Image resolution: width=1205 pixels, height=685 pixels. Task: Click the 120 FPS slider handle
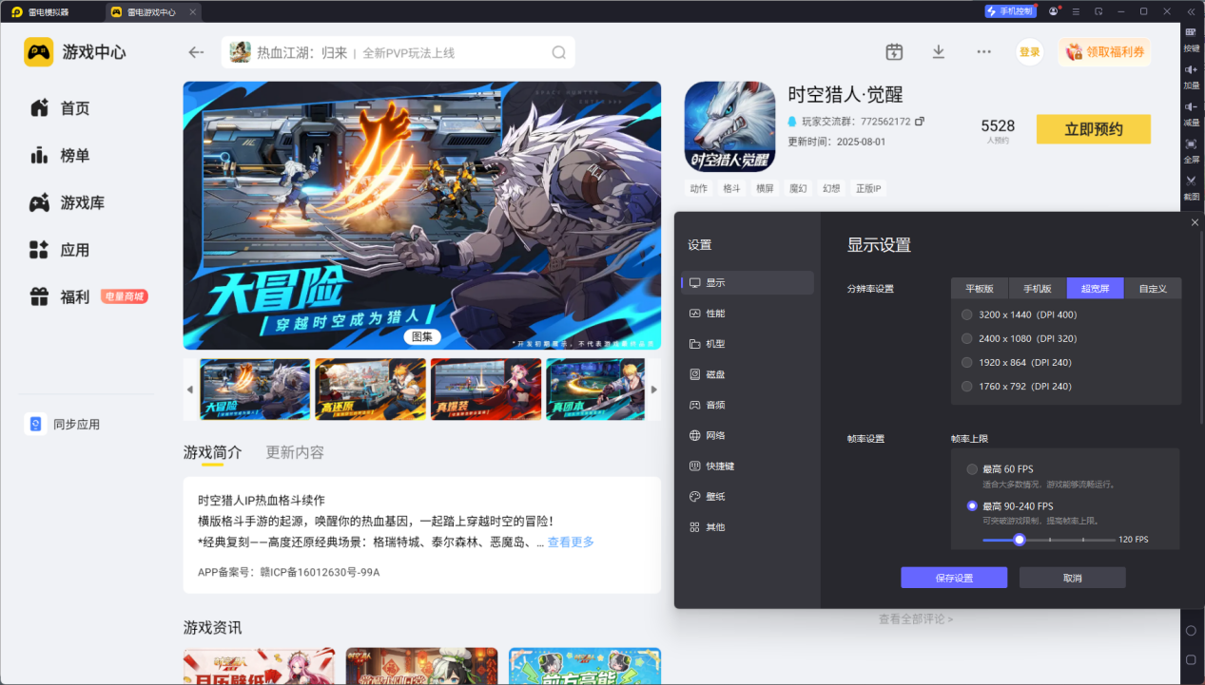tap(1020, 540)
